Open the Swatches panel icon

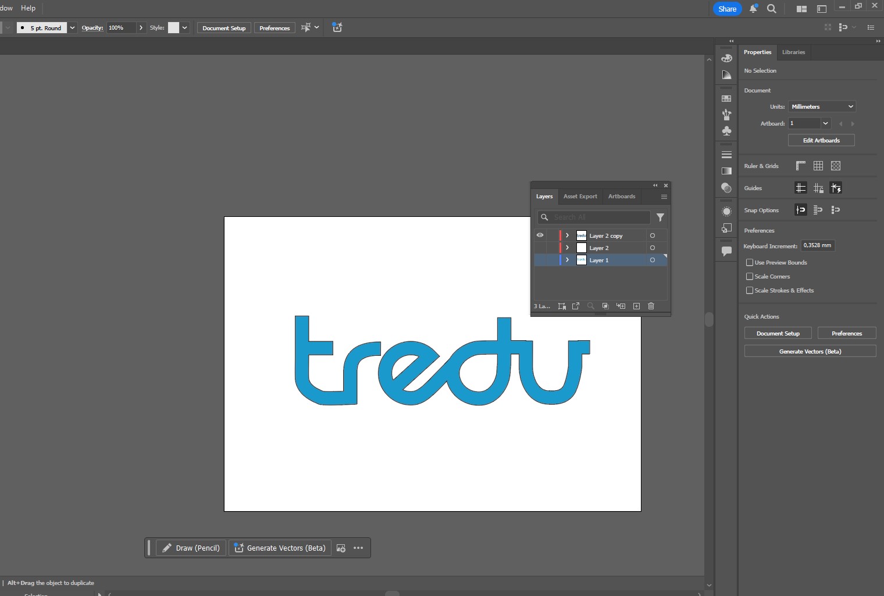click(726, 98)
